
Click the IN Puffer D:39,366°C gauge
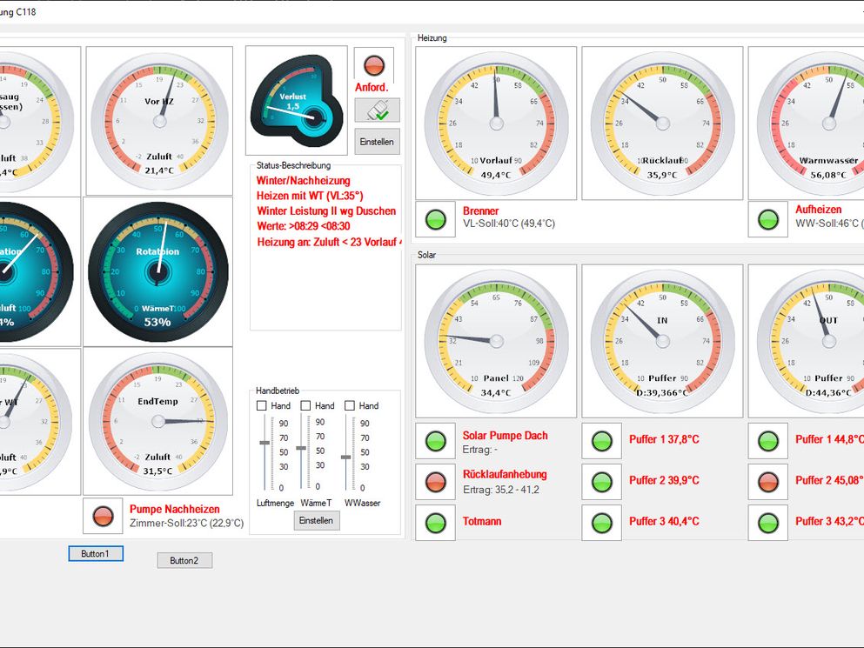pyautogui.click(x=663, y=341)
